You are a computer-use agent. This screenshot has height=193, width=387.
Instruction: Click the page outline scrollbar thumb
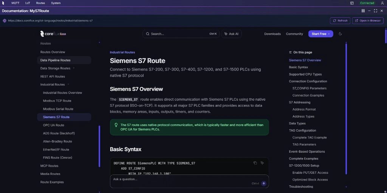[346, 109]
